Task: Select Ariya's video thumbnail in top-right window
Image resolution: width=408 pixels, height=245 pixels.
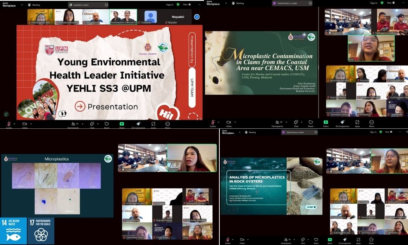Action: pos(371,48)
